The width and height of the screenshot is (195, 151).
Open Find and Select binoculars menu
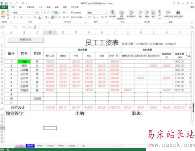178,14
